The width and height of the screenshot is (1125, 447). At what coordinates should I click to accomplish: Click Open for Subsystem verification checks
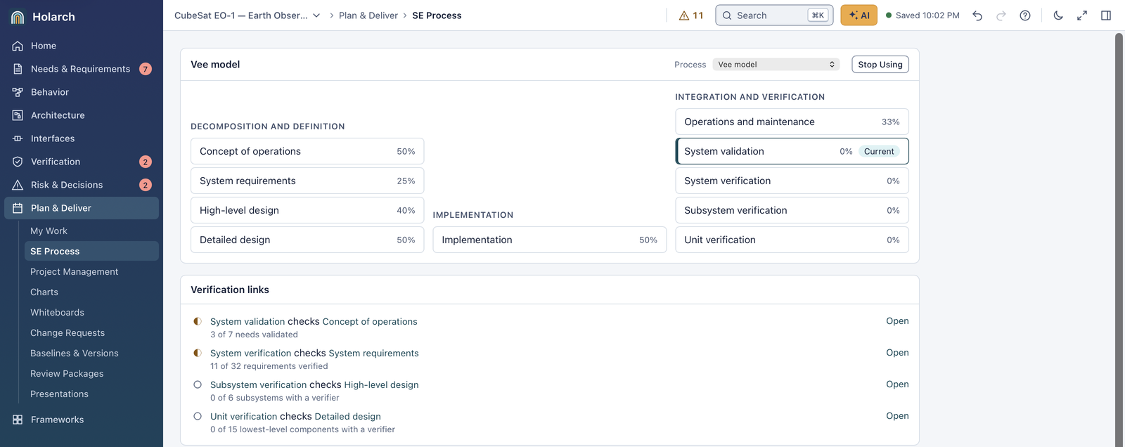[x=897, y=384]
